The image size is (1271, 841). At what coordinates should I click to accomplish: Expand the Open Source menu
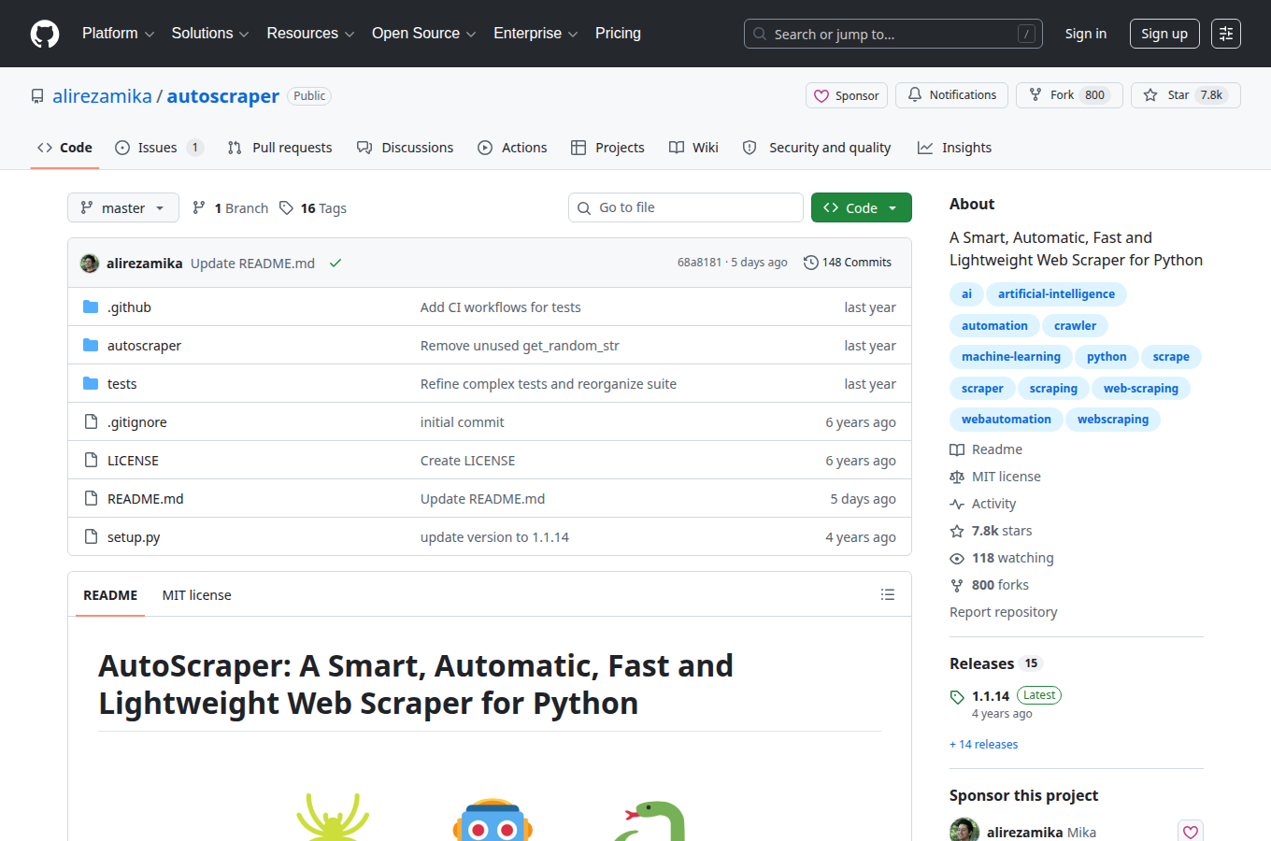(423, 34)
